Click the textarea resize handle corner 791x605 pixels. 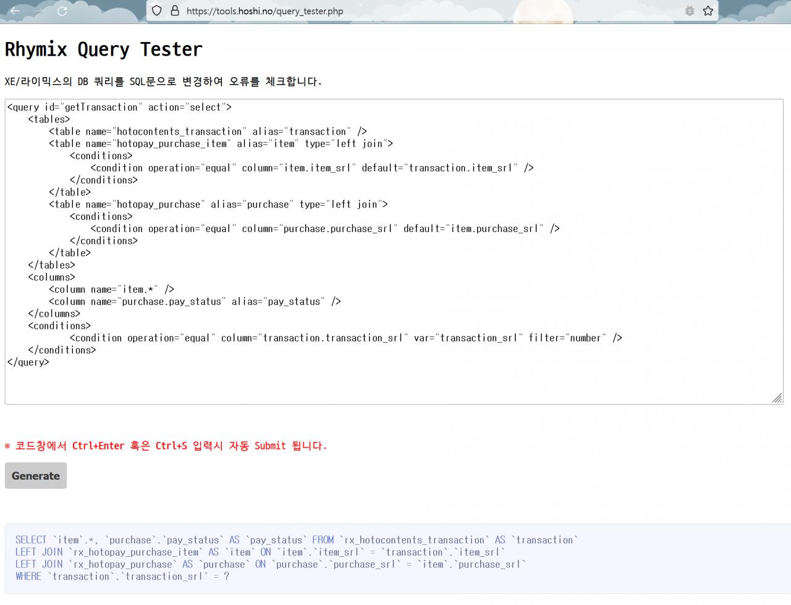[777, 398]
